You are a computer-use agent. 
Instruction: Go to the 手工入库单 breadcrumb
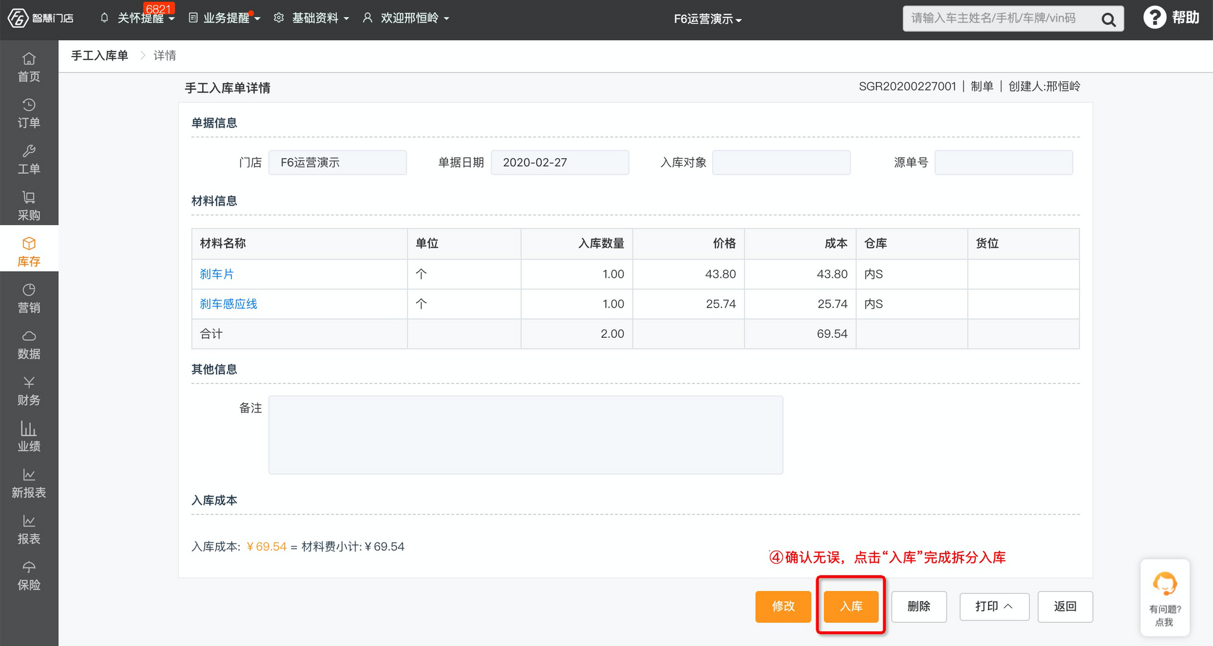99,55
